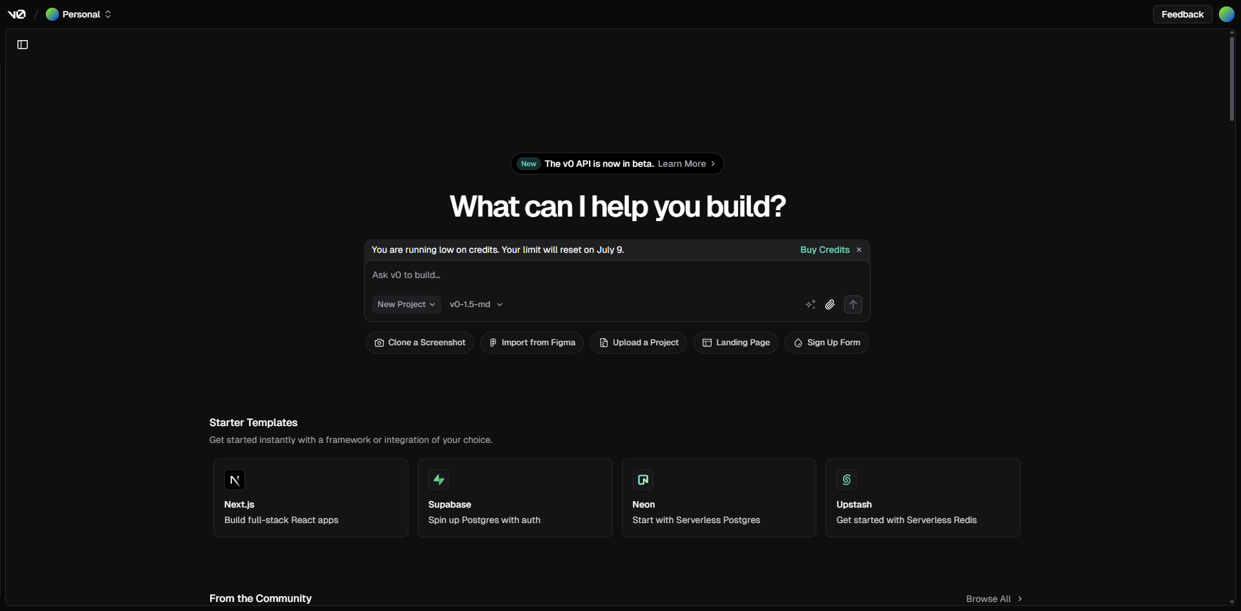
Task: Select Landing Page suggestion
Action: point(736,343)
